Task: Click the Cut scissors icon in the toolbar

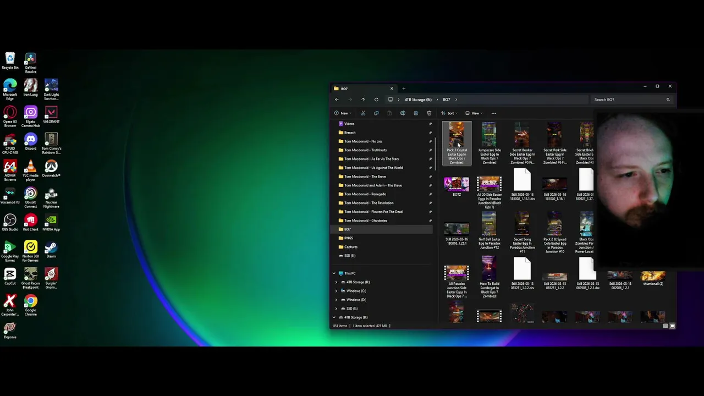Action: (363, 113)
